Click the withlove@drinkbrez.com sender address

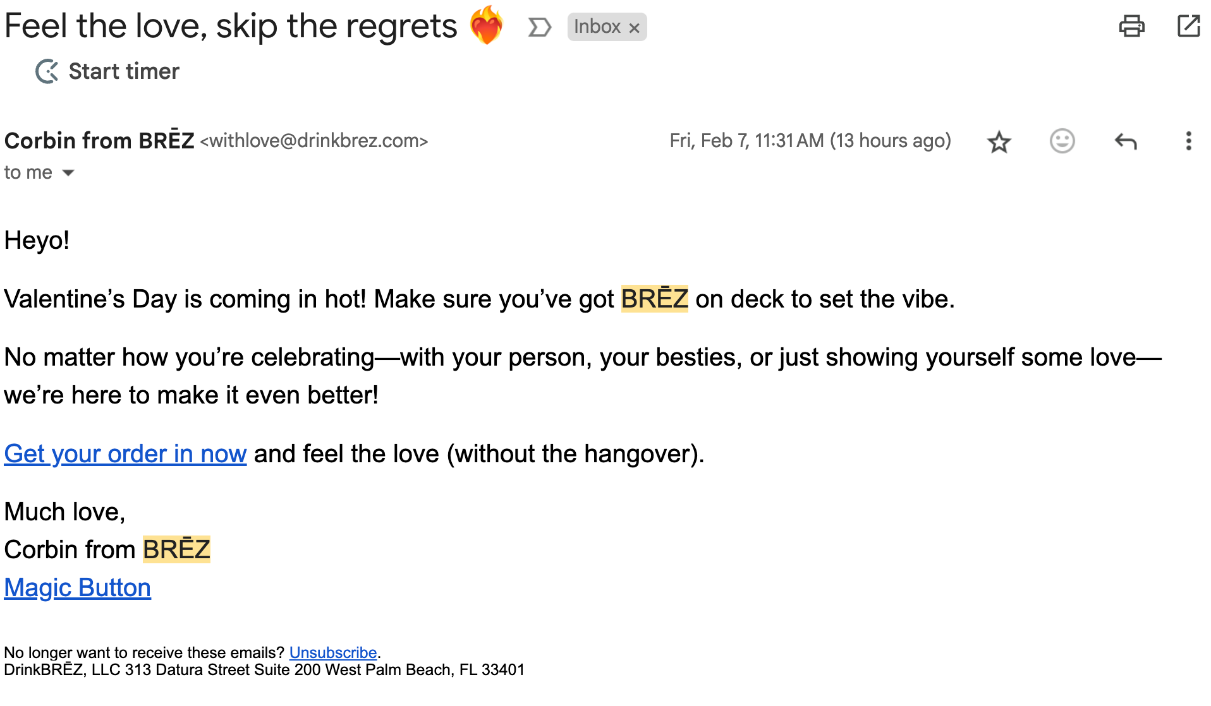(314, 140)
